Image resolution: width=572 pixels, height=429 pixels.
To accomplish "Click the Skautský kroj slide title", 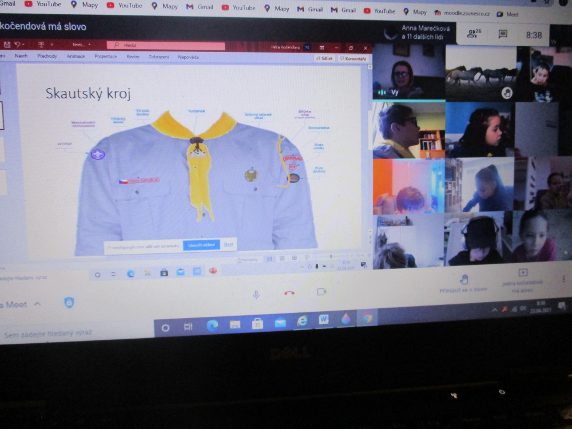I will tap(88, 93).
